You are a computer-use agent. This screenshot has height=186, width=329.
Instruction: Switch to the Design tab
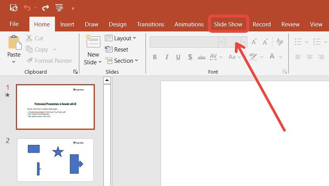click(118, 24)
